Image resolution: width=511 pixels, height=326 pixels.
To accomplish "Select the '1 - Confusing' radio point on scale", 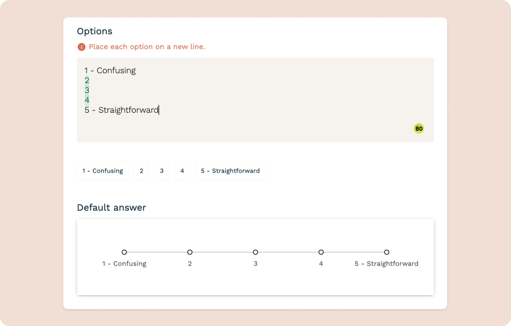I will click(124, 252).
